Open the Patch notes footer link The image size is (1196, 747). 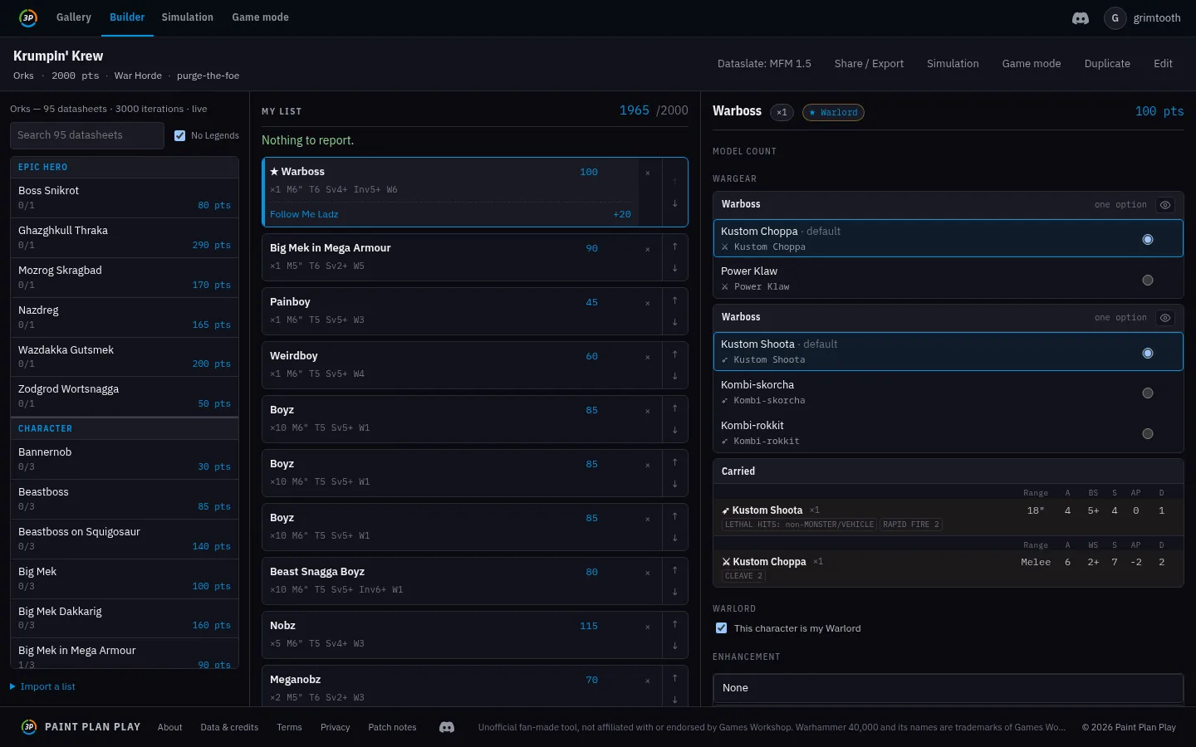[x=392, y=727]
